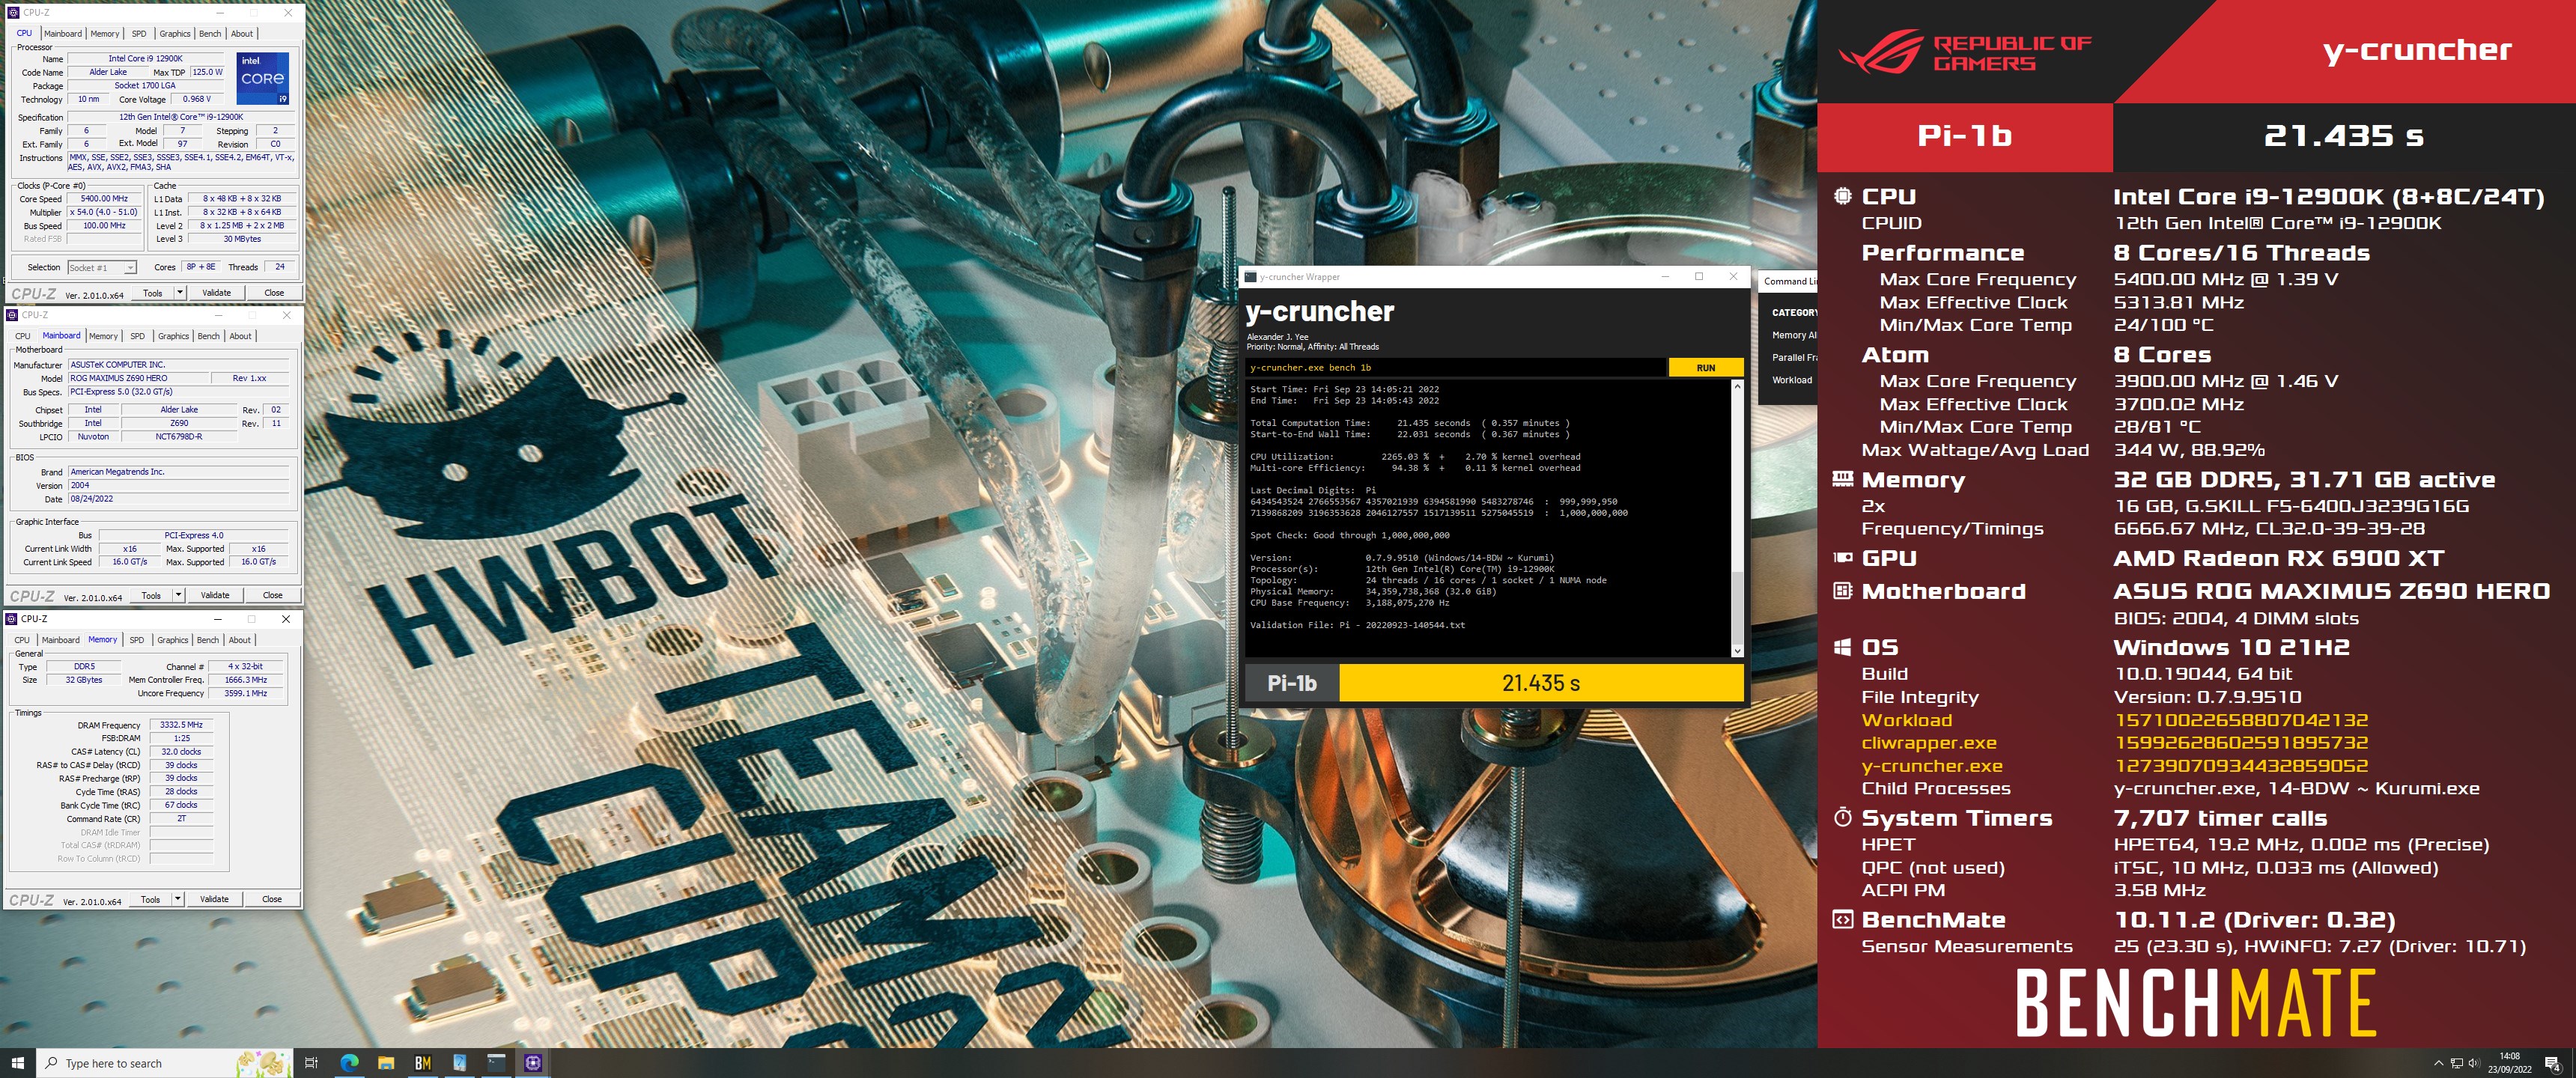
Task: Click the CPU chip icon in the BenchMate panel
Action: click(x=1842, y=196)
